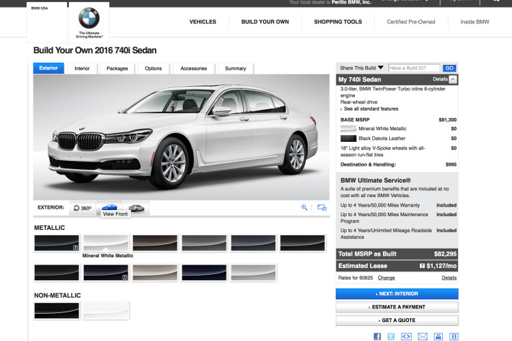Click the Destination & Handling line
512x341 pixels.
tap(399, 164)
